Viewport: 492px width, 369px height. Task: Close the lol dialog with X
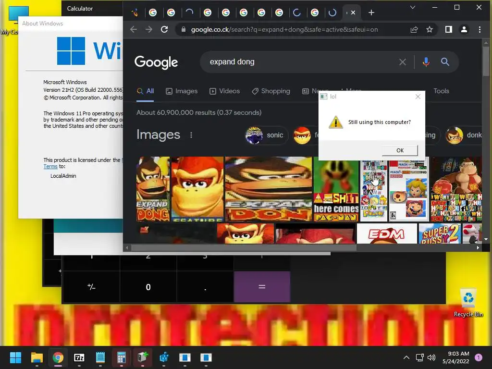(x=418, y=97)
